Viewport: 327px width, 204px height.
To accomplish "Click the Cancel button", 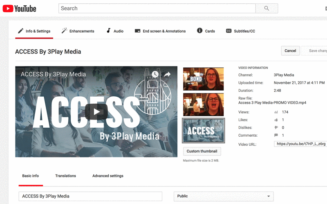I will click(x=290, y=51).
